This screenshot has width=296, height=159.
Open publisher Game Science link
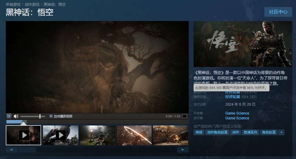pyautogui.click(x=237, y=118)
